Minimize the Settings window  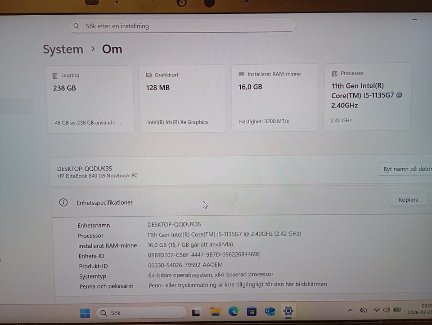(x=415, y=20)
